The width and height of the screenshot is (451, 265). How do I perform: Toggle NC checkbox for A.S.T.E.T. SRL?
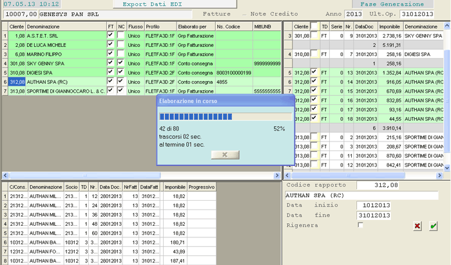121,35
